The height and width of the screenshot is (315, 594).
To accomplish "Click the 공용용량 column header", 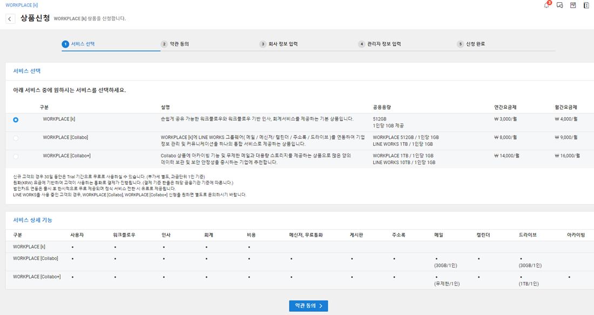I will tap(382, 108).
